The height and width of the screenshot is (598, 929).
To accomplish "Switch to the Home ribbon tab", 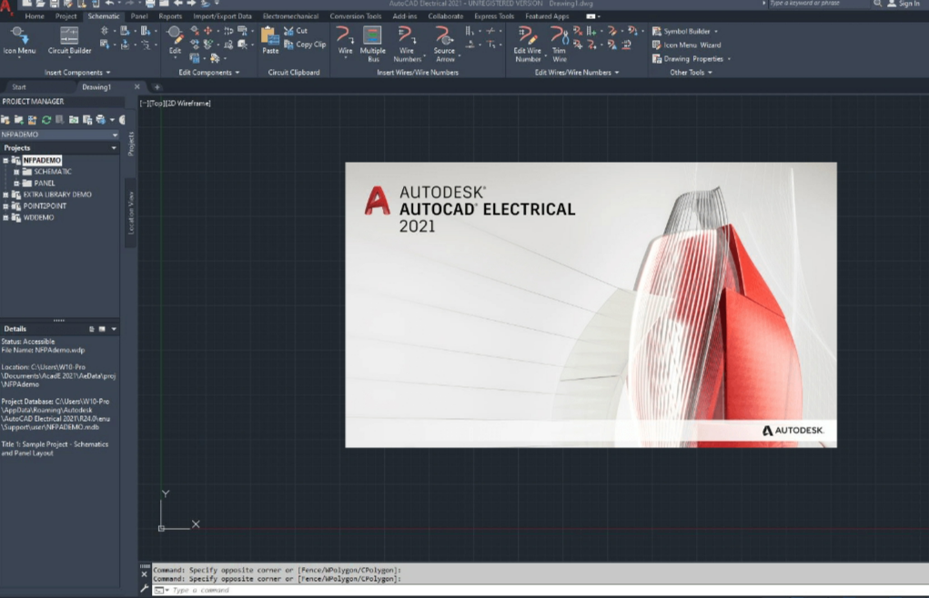I will pos(35,16).
